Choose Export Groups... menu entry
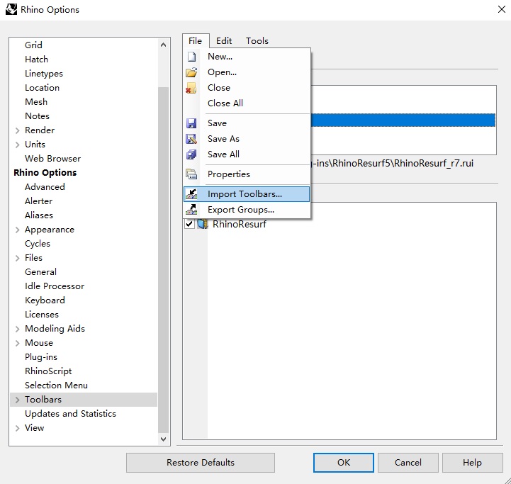The height and width of the screenshot is (484, 511). click(247, 210)
